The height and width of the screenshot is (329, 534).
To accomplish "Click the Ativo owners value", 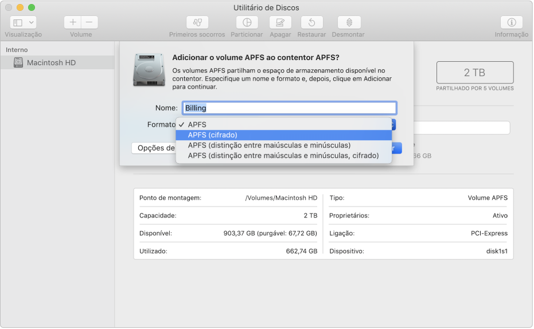I will (500, 216).
